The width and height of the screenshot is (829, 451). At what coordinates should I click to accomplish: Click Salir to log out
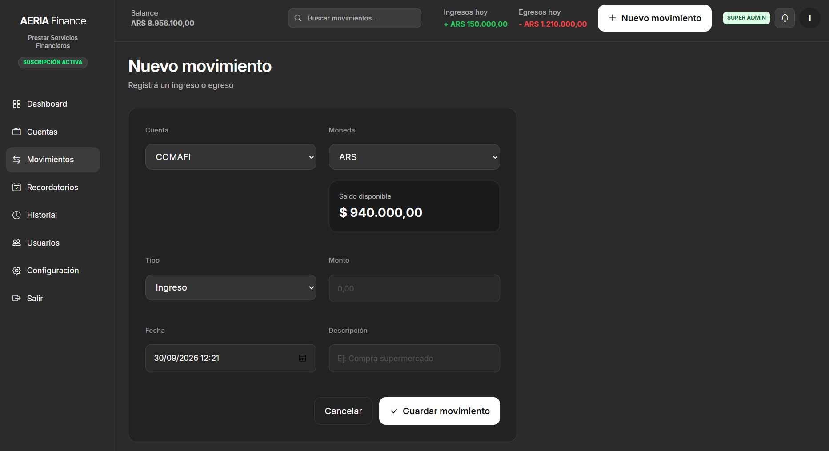coord(53,298)
